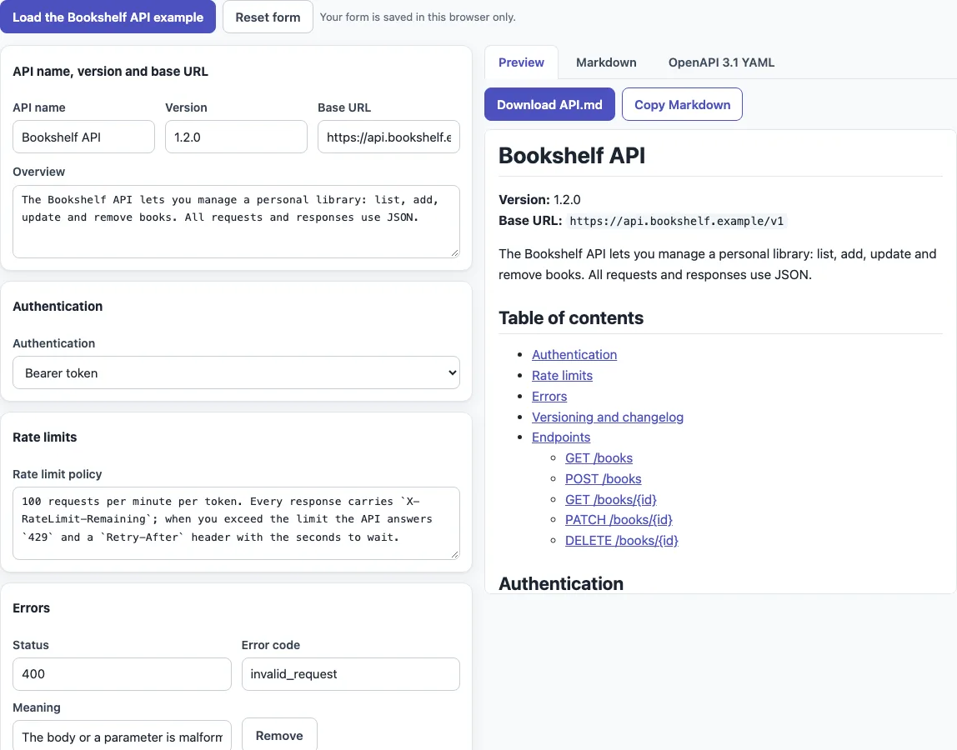This screenshot has width=957, height=750.
Task: Click the 'Version: 1.2.0' preview line
Action: [539, 199]
